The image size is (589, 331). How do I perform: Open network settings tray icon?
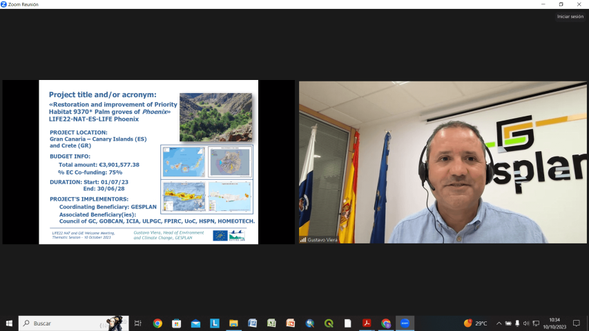pyautogui.click(x=536, y=323)
